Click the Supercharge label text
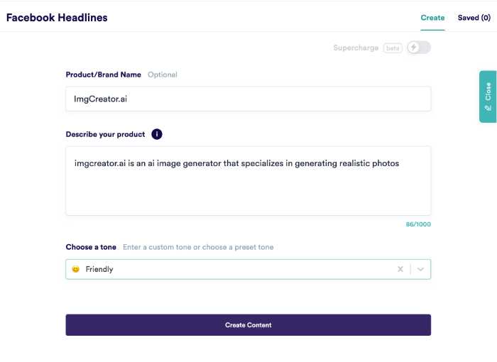The image size is (497, 362). click(356, 48)
